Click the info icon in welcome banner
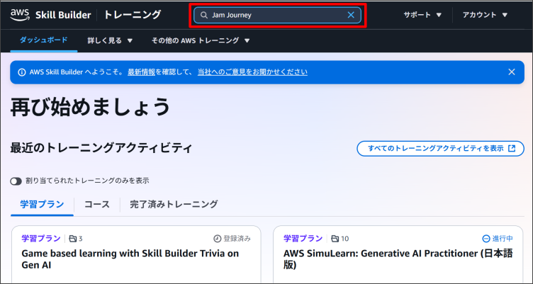 [21, 72]
